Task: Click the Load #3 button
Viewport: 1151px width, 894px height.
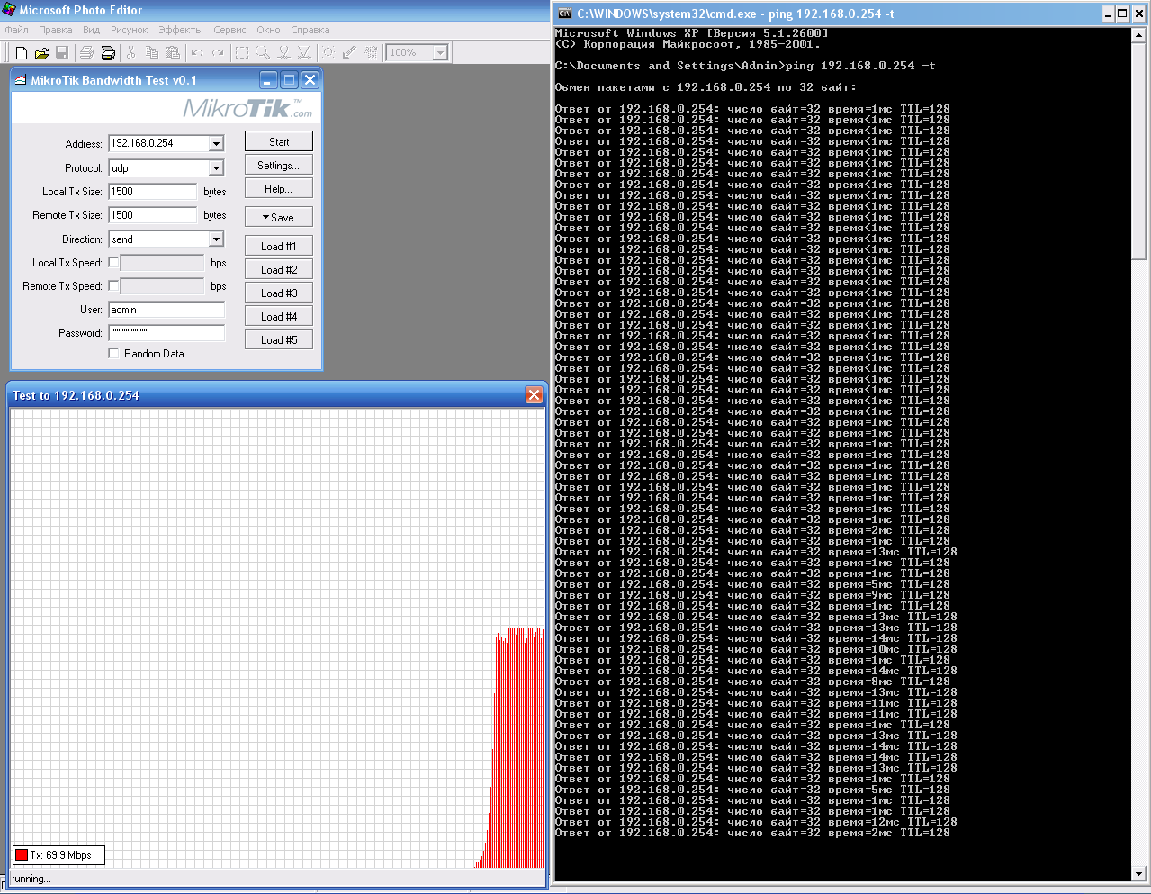Action: (279, 293)
